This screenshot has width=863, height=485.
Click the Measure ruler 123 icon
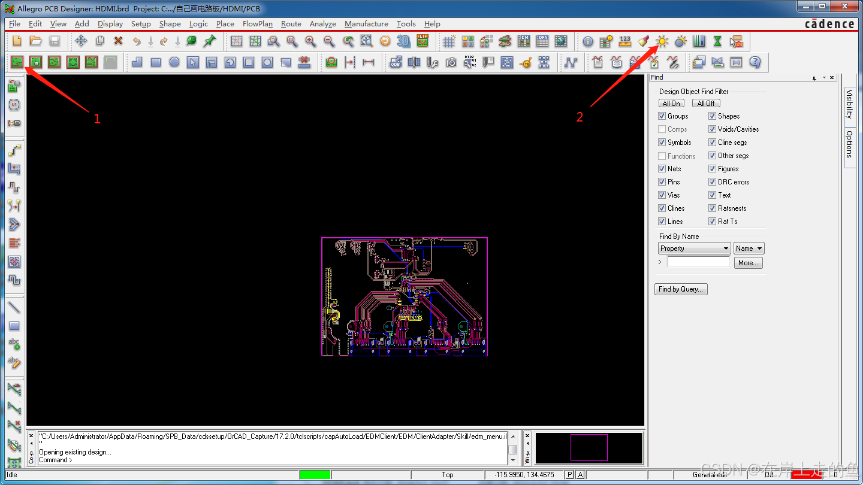point(625,41)
